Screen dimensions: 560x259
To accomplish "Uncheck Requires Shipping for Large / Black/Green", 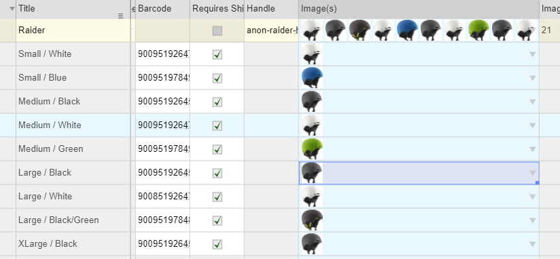I will 217,220.
